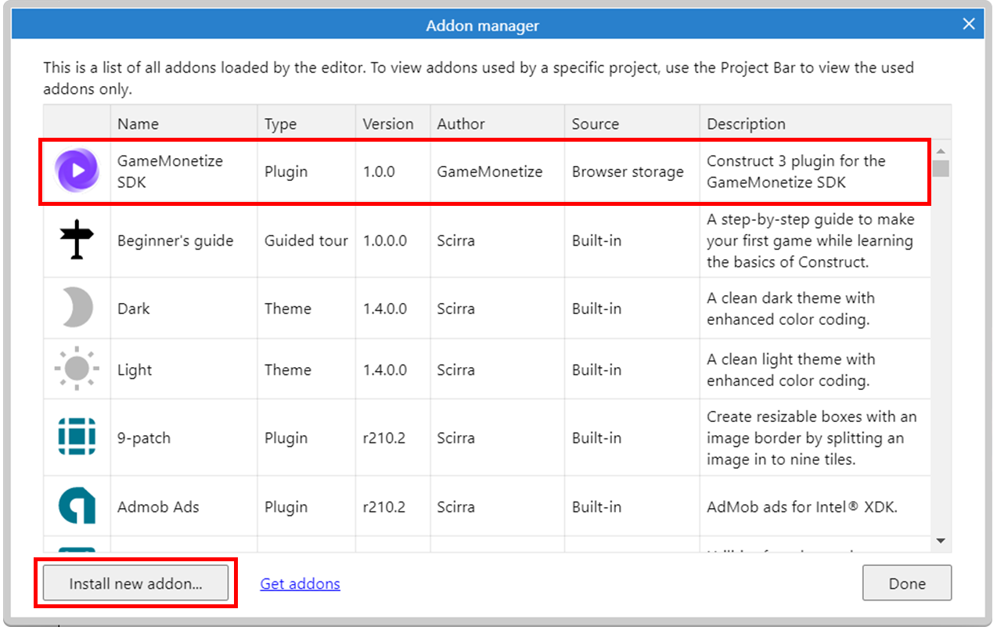This screenshot has width=997, height=627.
Task: Click the Dark theme moon icon
Action: pyautogui.click(x=77, y=308)
